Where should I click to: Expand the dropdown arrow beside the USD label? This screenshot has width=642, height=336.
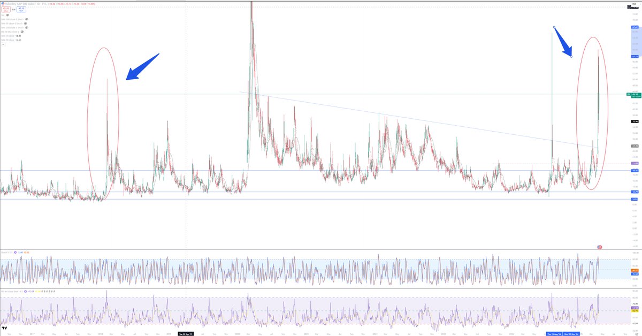(640, 4)
